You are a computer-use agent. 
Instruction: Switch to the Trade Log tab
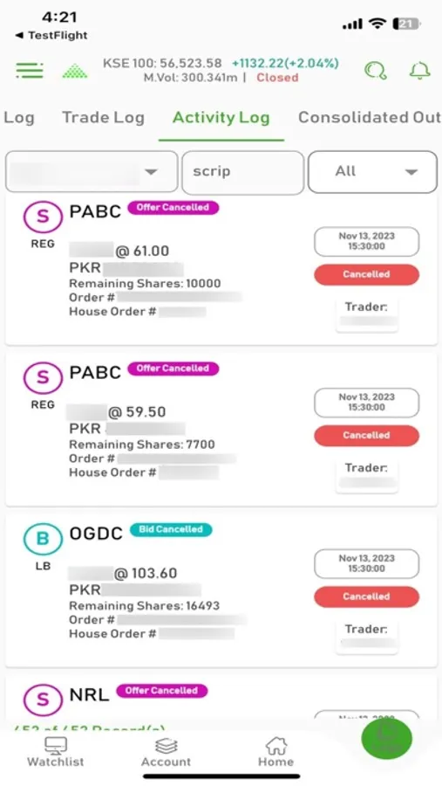(103, 117)
